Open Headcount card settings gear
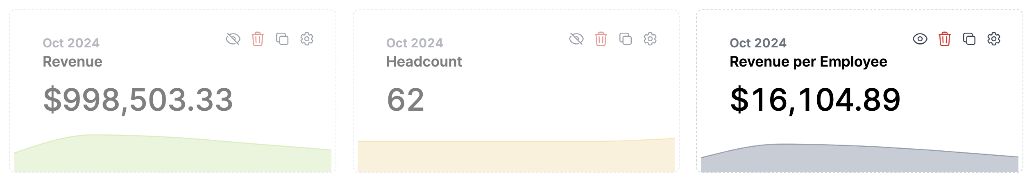Viewport: 1034px width, 183px height. [x=650, y=39]
